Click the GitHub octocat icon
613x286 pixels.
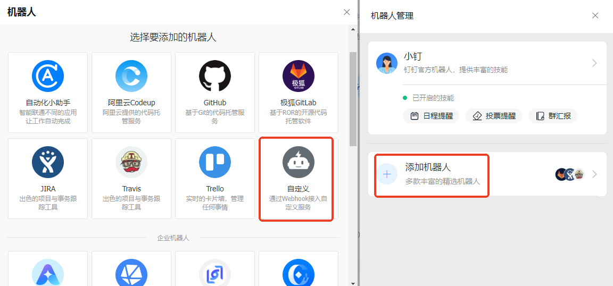pos(215,76)
